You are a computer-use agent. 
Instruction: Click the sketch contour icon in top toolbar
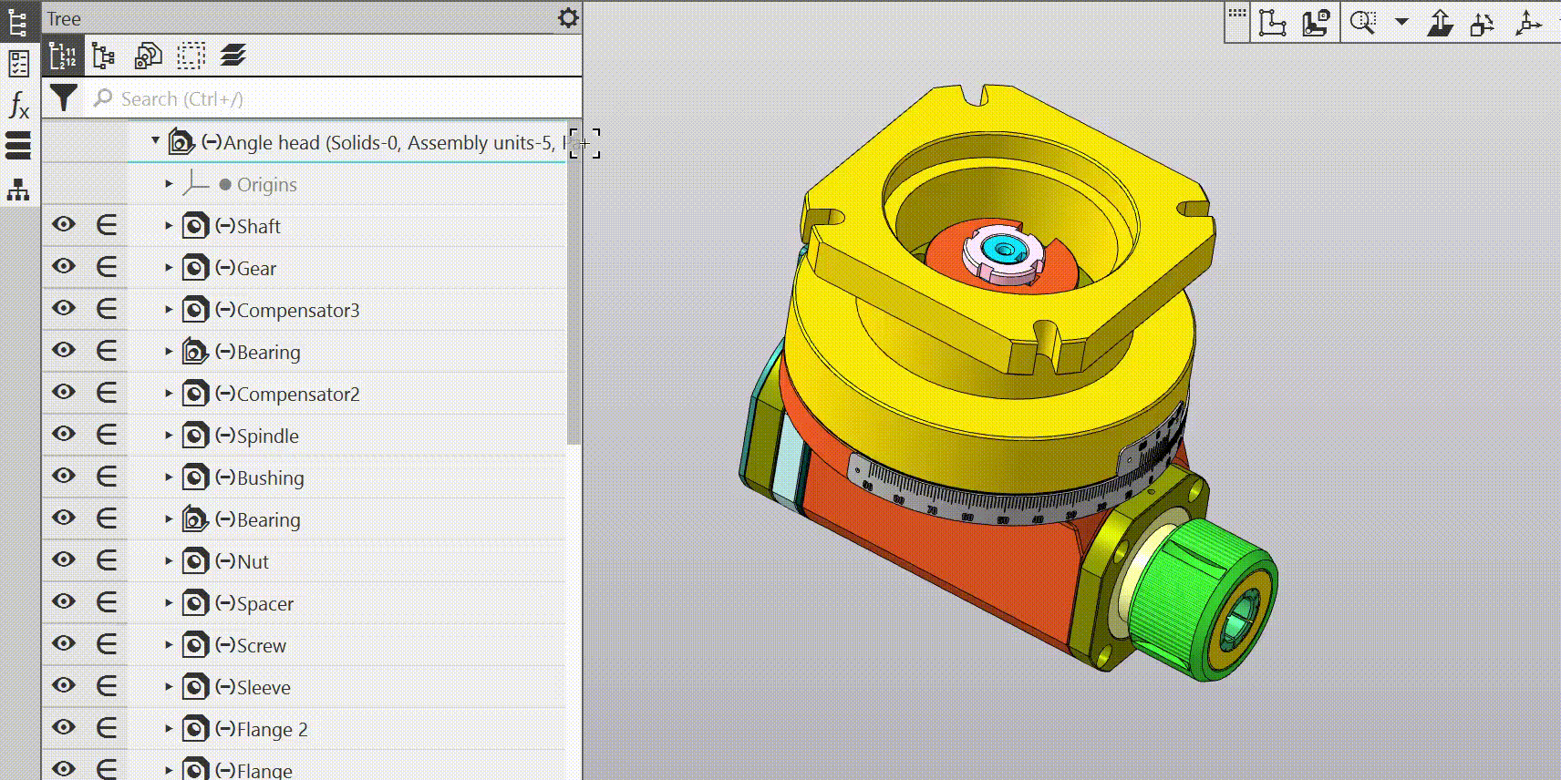[x=1315, y=23]
